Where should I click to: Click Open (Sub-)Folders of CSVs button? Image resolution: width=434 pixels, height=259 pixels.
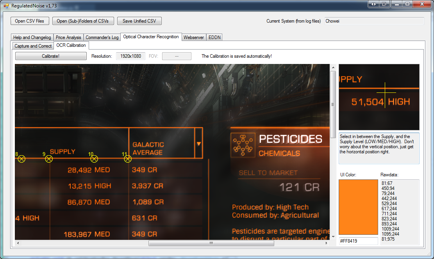point(83,21)
